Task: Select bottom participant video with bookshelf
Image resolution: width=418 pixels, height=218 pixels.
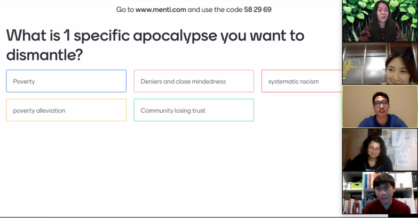Action: pos(380,192)
